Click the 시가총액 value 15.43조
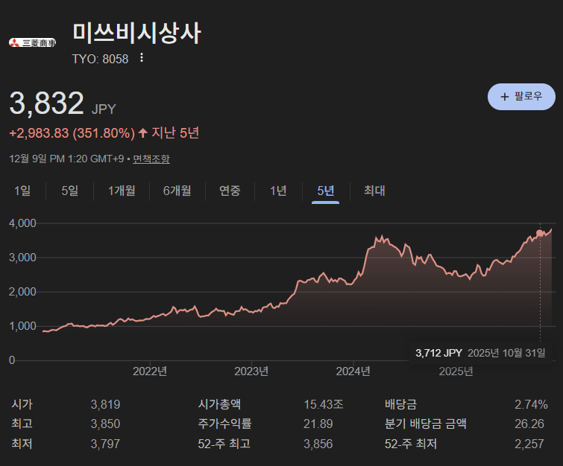 (324, 405)
